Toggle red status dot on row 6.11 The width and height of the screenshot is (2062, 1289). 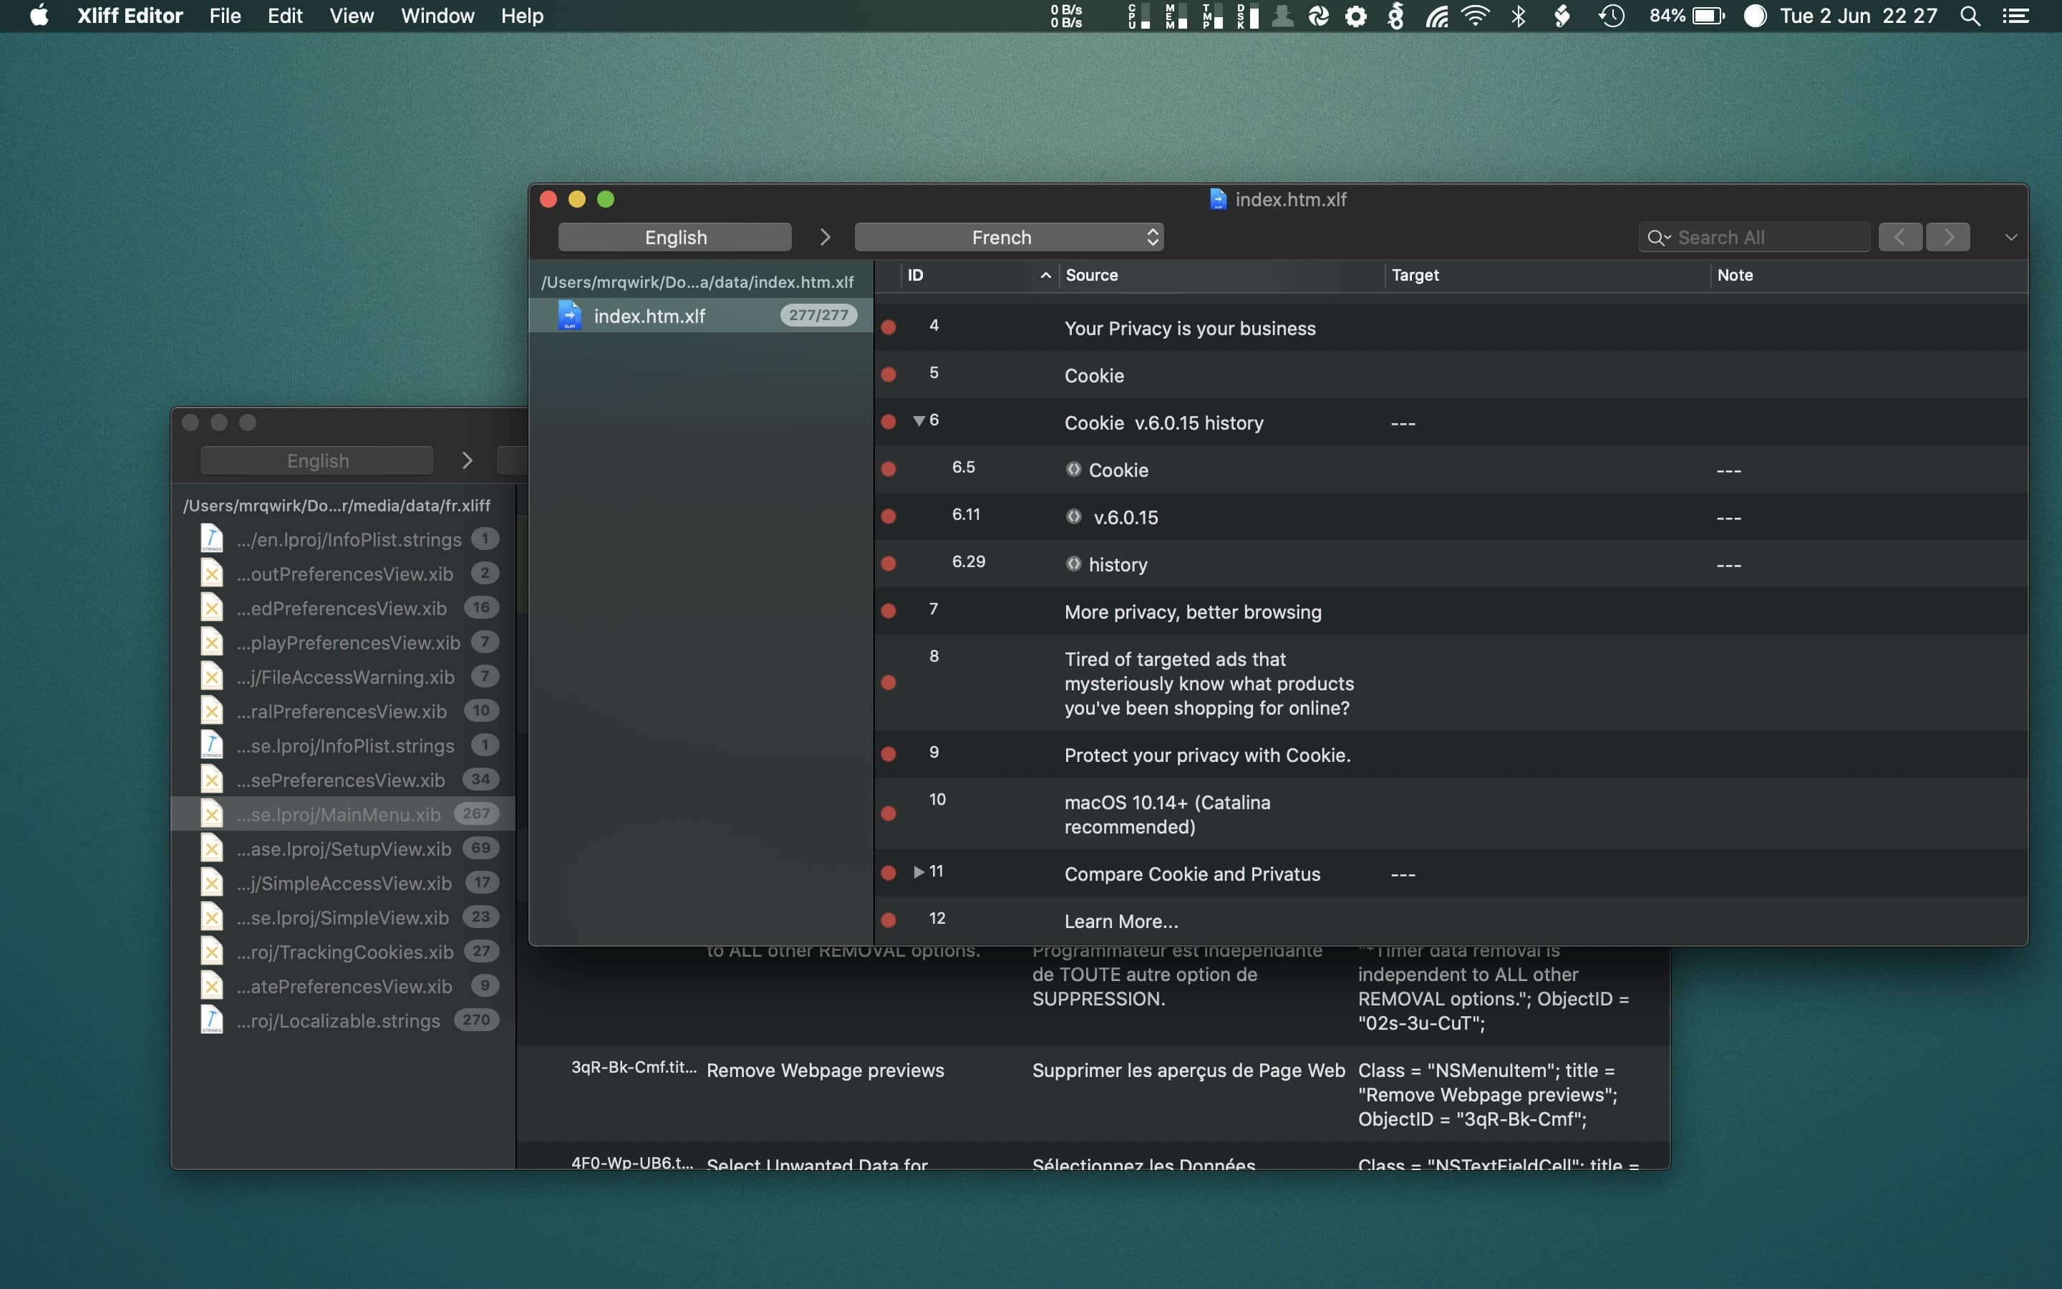[888, 516]
